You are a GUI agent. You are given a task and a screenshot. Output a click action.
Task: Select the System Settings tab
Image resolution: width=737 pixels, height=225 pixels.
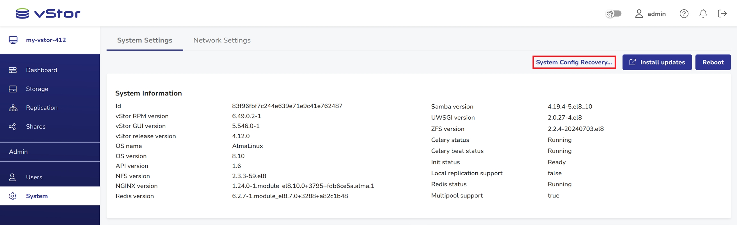(145, 40)
